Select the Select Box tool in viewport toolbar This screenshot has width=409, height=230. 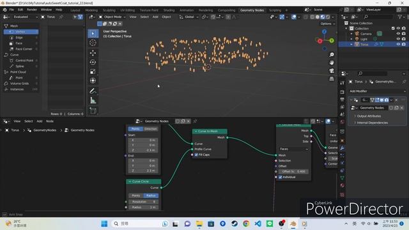point(93,34)
